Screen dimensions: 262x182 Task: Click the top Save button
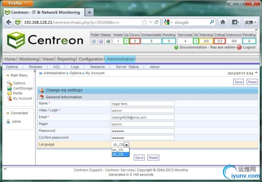point(238,82)
